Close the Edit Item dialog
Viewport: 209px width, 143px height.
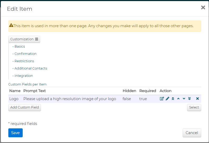(x=203, y=8)
